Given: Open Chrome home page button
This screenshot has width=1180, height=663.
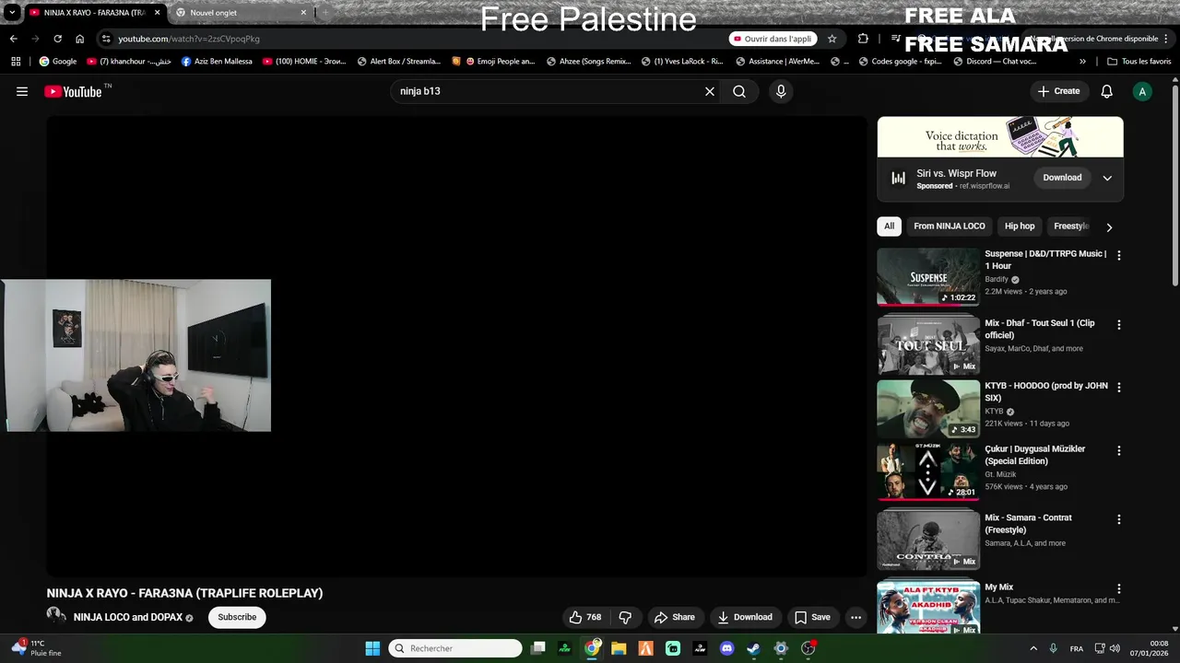Looking at the screenshot, I should [80, 39].
